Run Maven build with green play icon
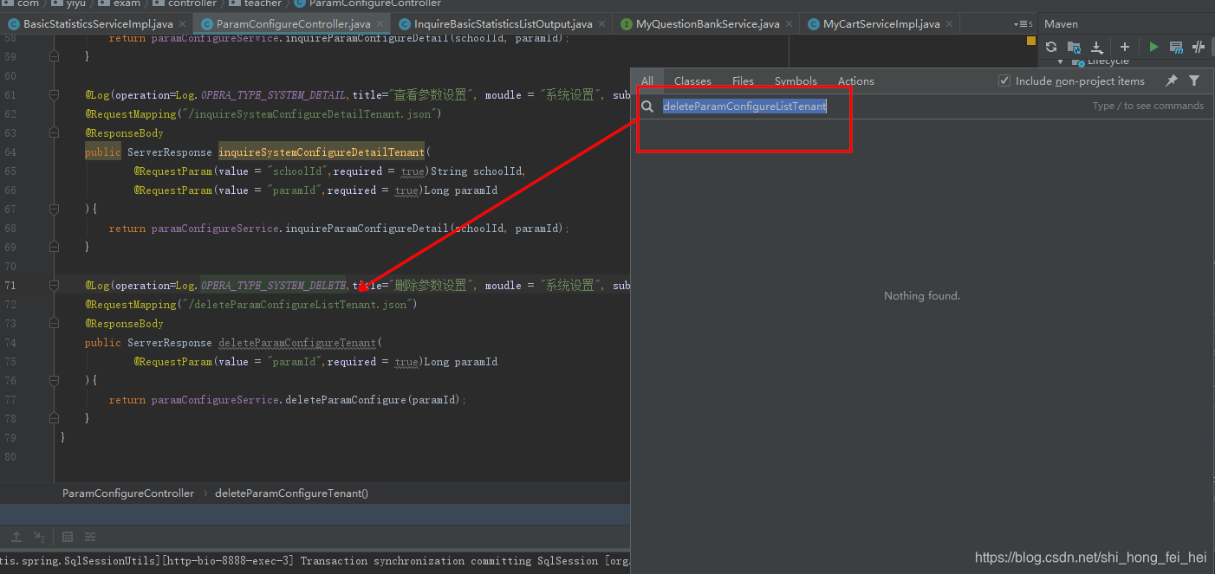Screen dimensions: 1215x574 tap(1153, 47)
